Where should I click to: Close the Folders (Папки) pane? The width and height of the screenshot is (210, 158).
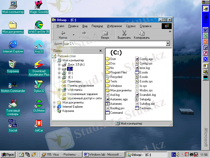pyautogui.click(x=100, y=51)
